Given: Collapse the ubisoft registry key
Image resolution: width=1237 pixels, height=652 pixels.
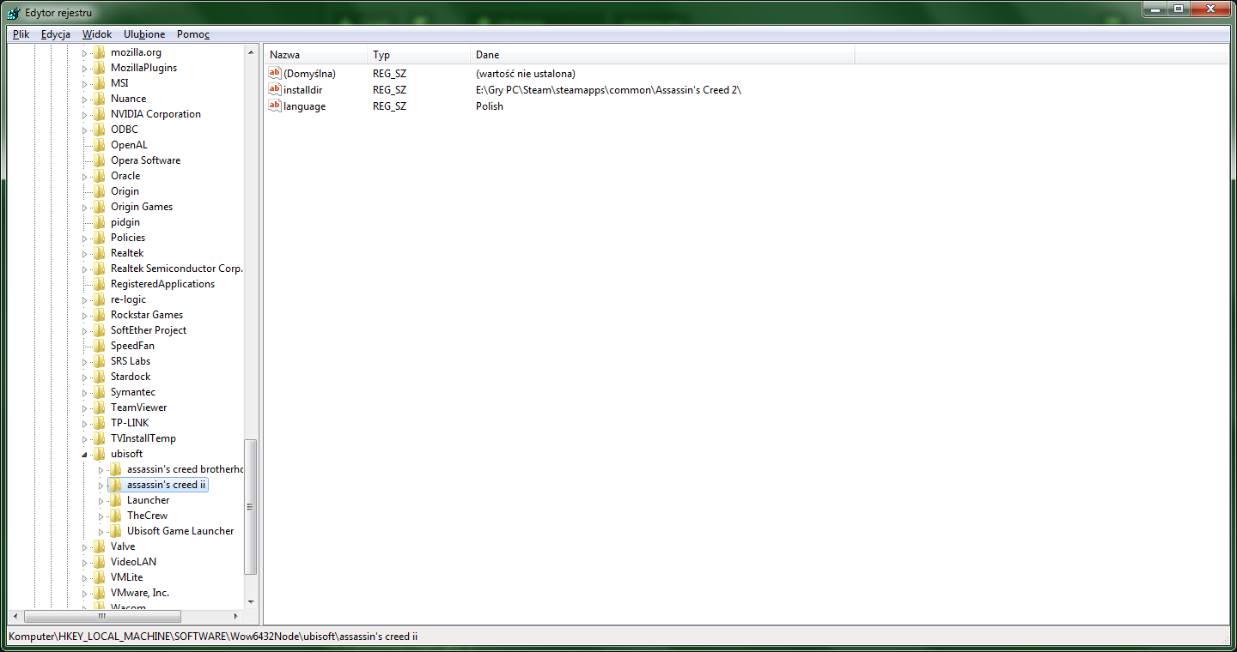Looking at the screenshot, I should (x=85, y=454).
